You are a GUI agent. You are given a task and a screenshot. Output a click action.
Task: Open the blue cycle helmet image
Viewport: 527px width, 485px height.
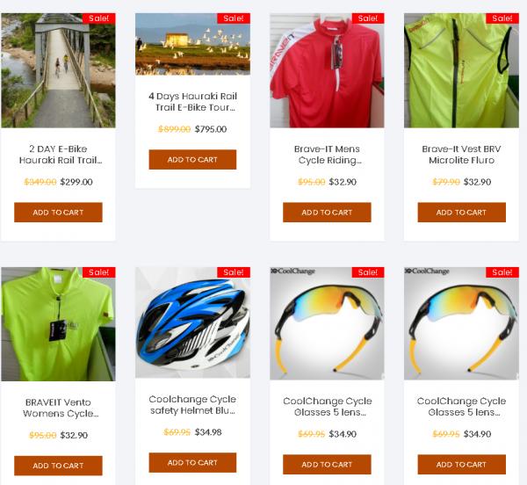[192, 322]
